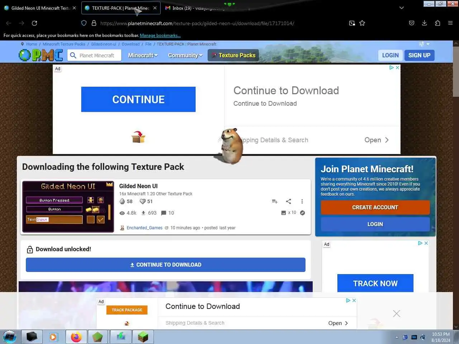
Task: Click the add-to-collection playlist icon
Action: point(275,201)
